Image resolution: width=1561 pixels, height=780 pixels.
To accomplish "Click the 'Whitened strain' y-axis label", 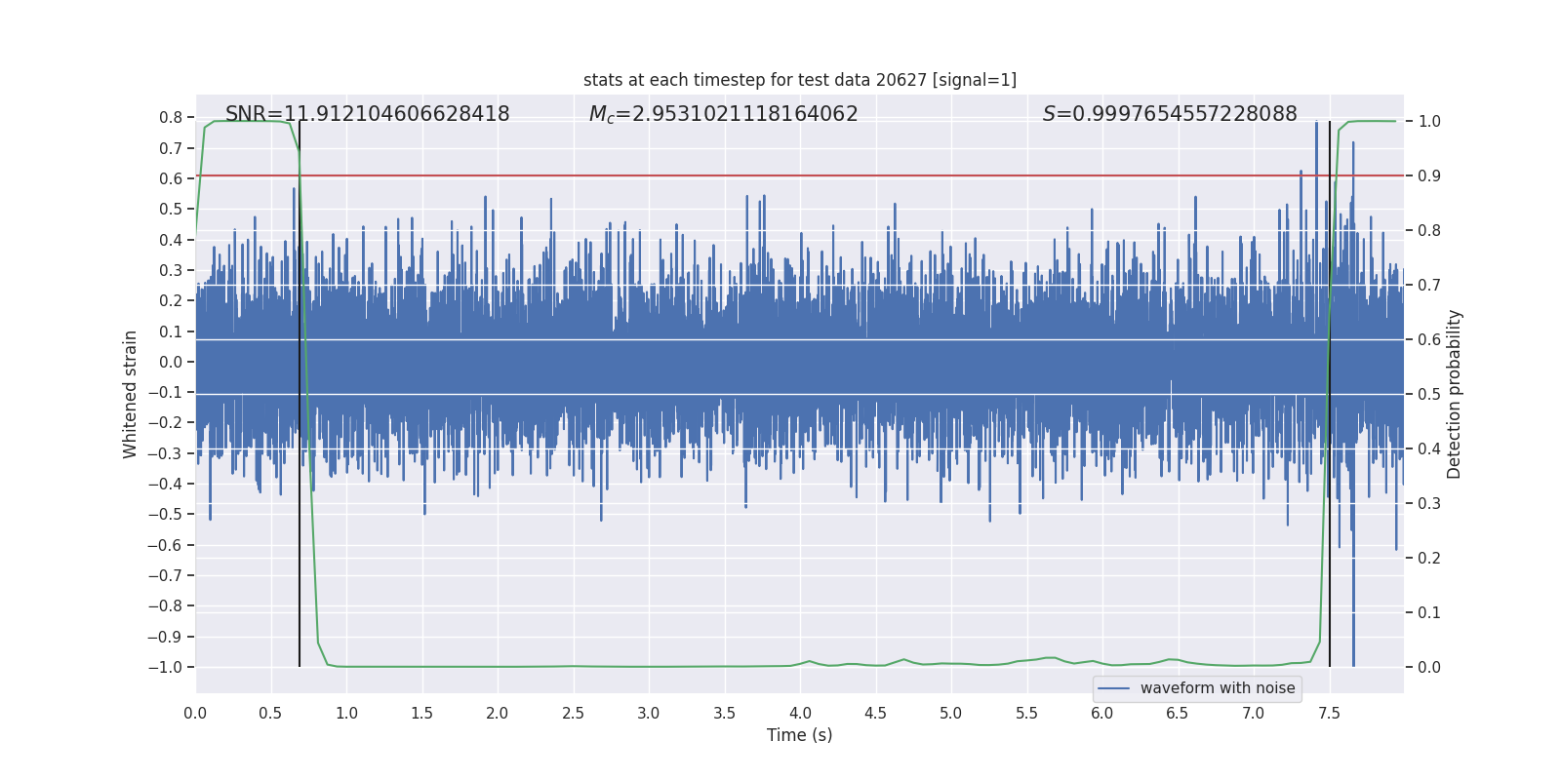I will click(x=130, y=394).
